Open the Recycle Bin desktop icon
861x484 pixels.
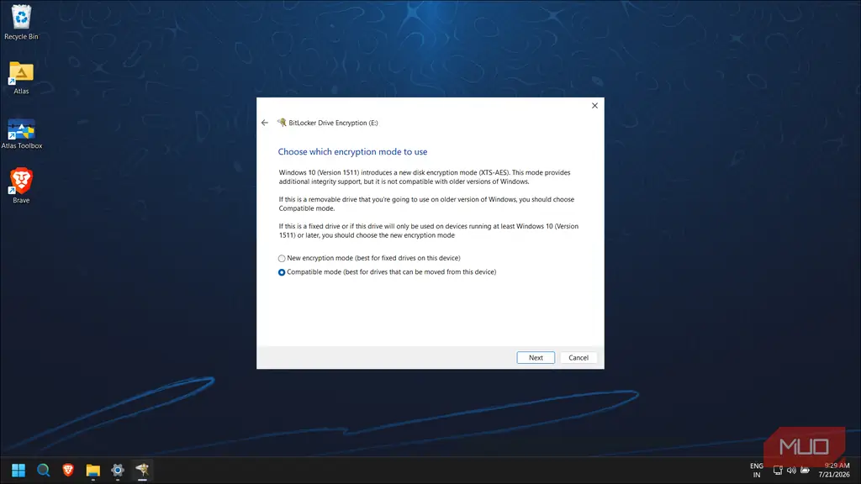(21, 22)
